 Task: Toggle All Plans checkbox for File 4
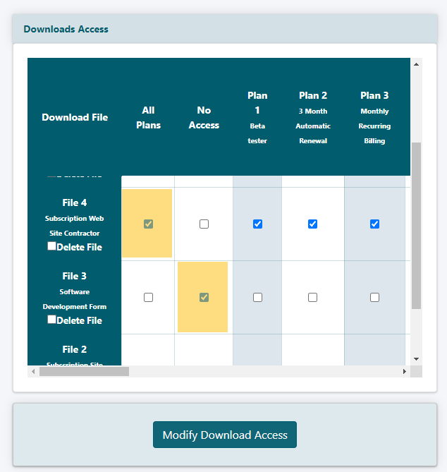click(148, 224)
